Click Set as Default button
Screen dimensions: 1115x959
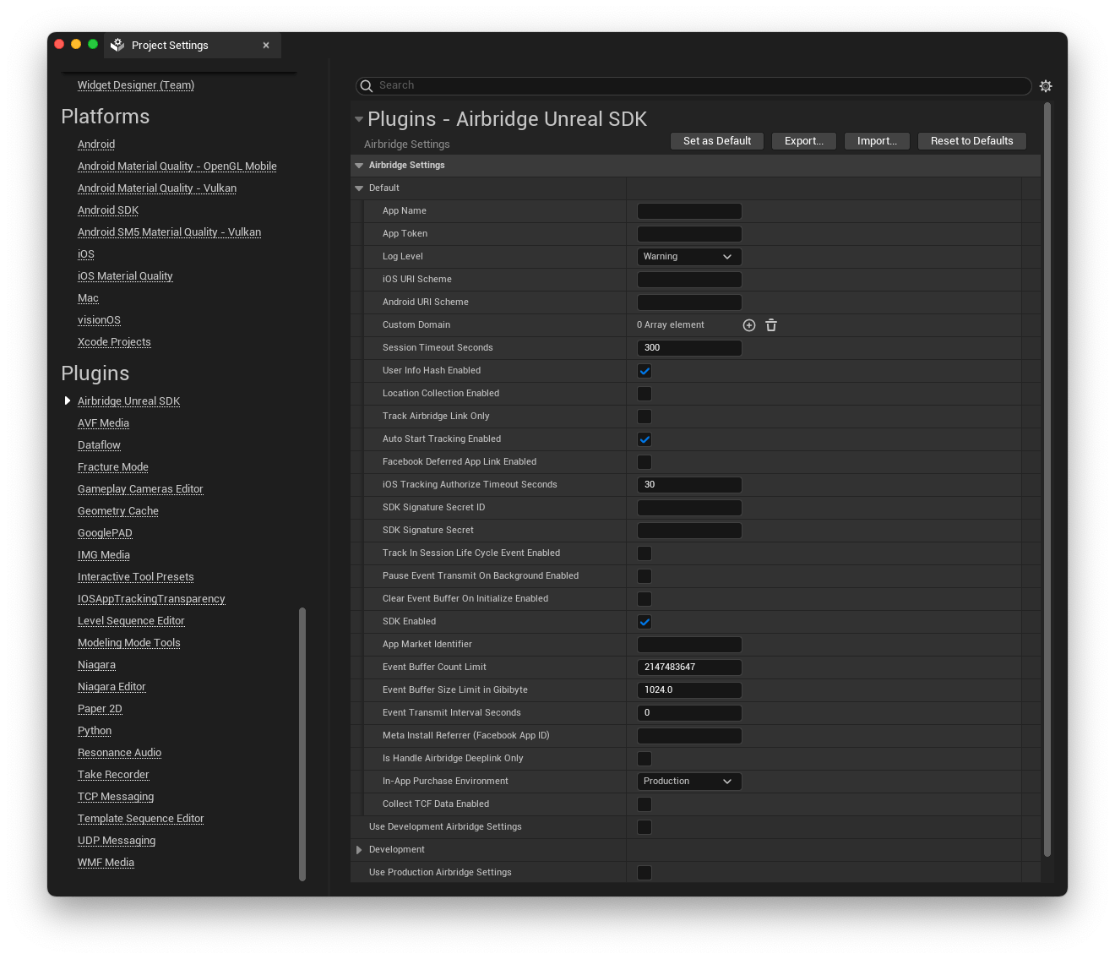click(x=717, y=141)
